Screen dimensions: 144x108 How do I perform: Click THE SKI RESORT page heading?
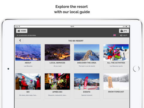point(76,41)
